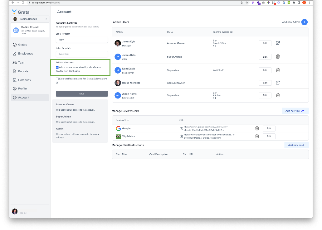
Task: Open the Team sidebar item
Action: point(19,63)
